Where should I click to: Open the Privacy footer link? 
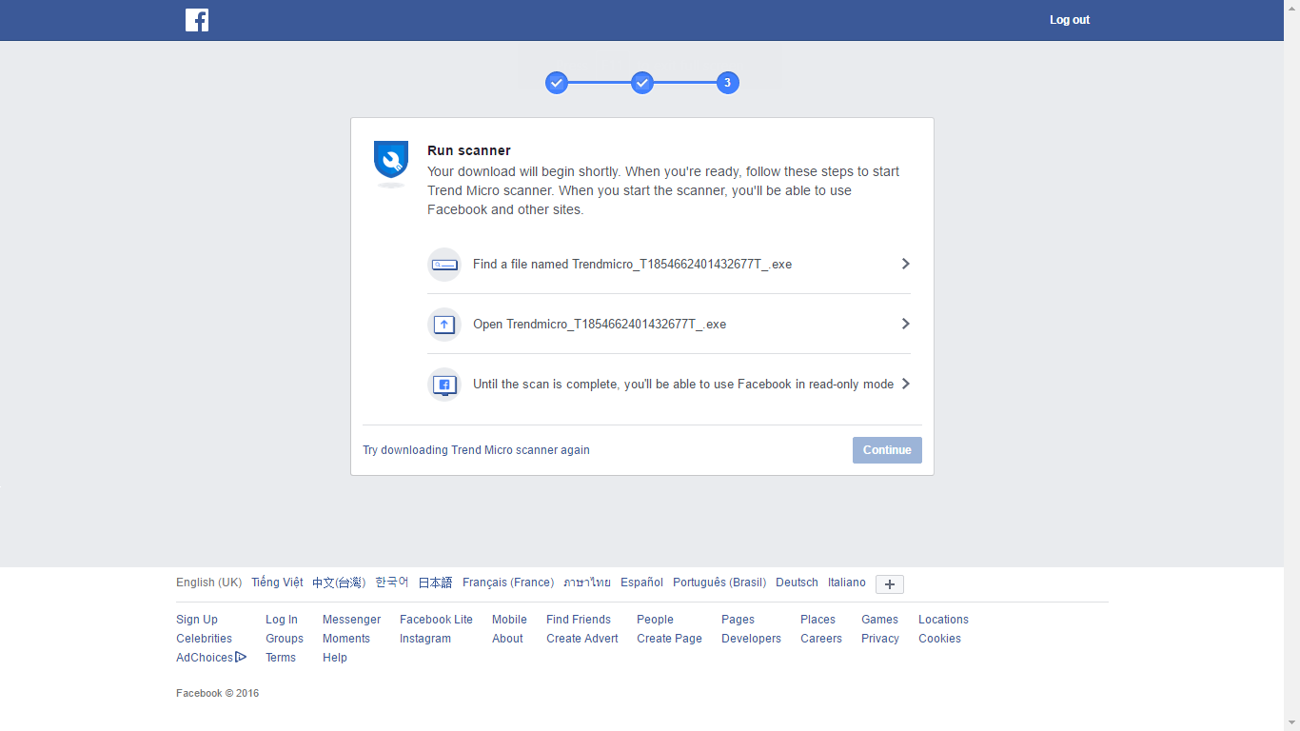point(880,639)
